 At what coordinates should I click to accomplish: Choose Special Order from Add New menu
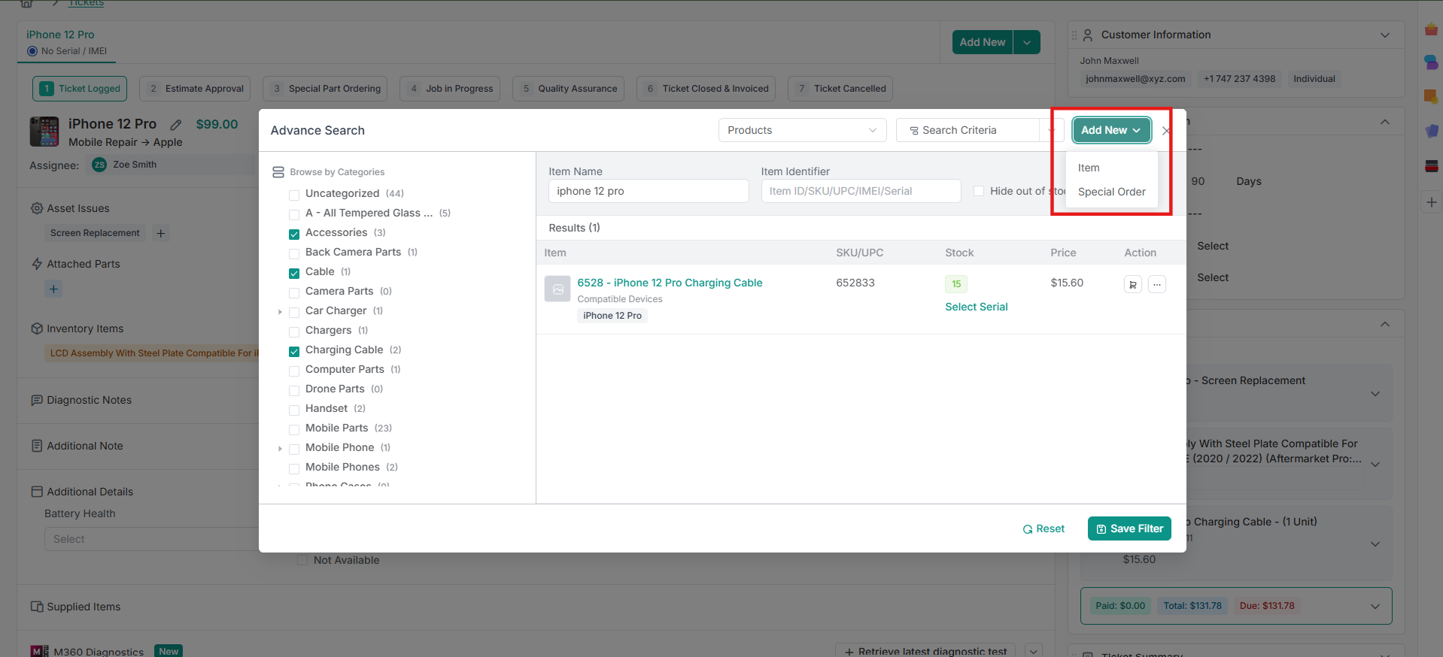1112,192
